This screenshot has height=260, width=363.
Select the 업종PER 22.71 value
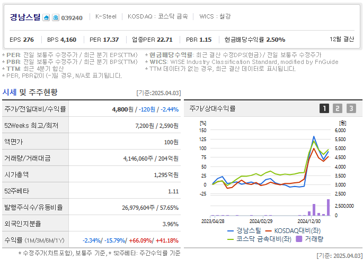[152, 40]
